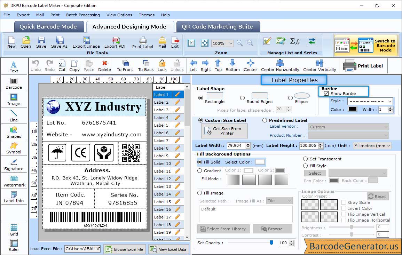The image size is (402, 255).
Task: Select Fill Image option
Action: 199,193
